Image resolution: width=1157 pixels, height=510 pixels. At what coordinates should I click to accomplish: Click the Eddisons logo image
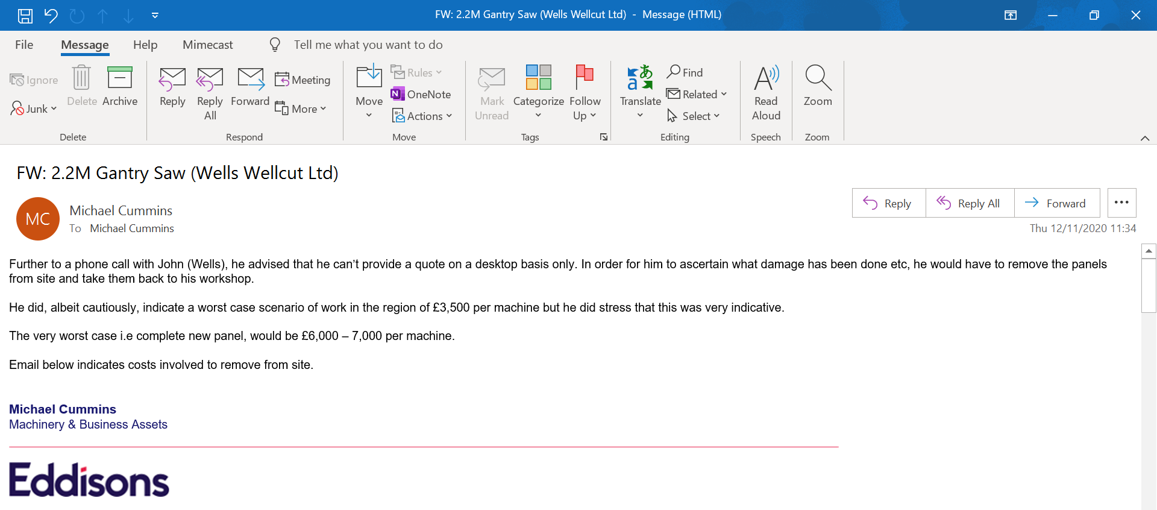(x=89, y=480)
